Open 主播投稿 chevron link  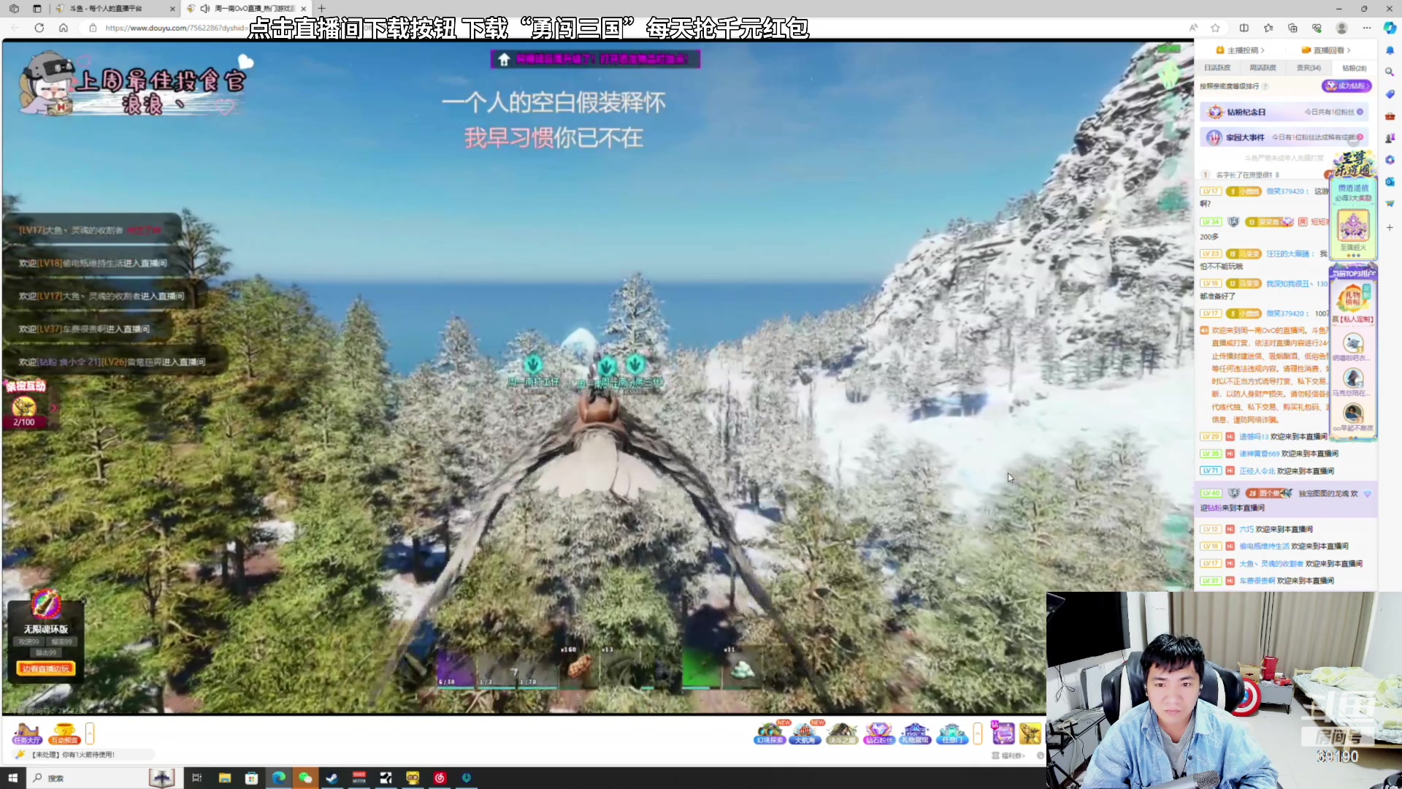[1240, 50]
